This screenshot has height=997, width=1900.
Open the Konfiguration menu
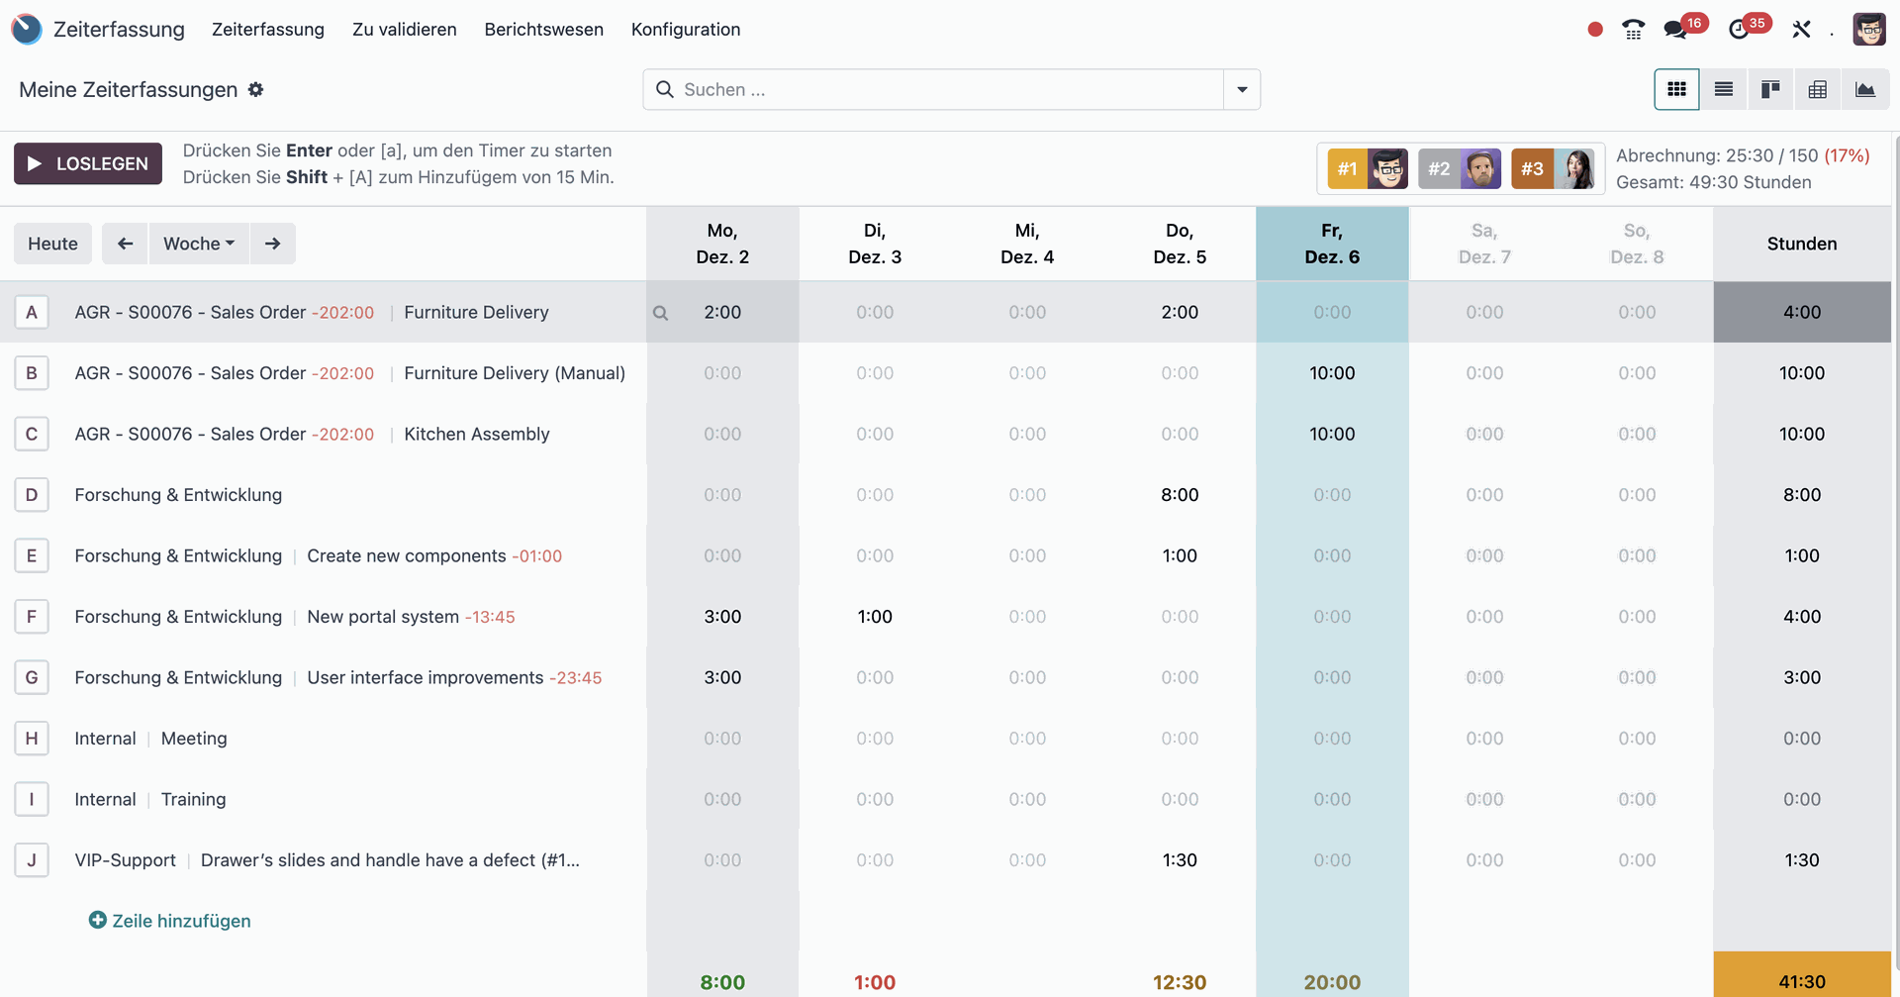click(x=686, y=30)
